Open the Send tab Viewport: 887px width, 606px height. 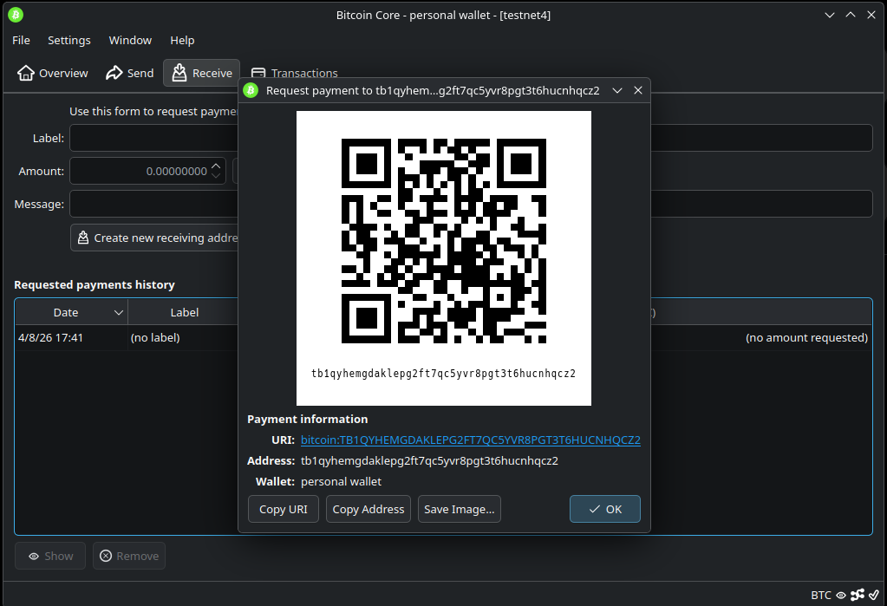(129, 73)
